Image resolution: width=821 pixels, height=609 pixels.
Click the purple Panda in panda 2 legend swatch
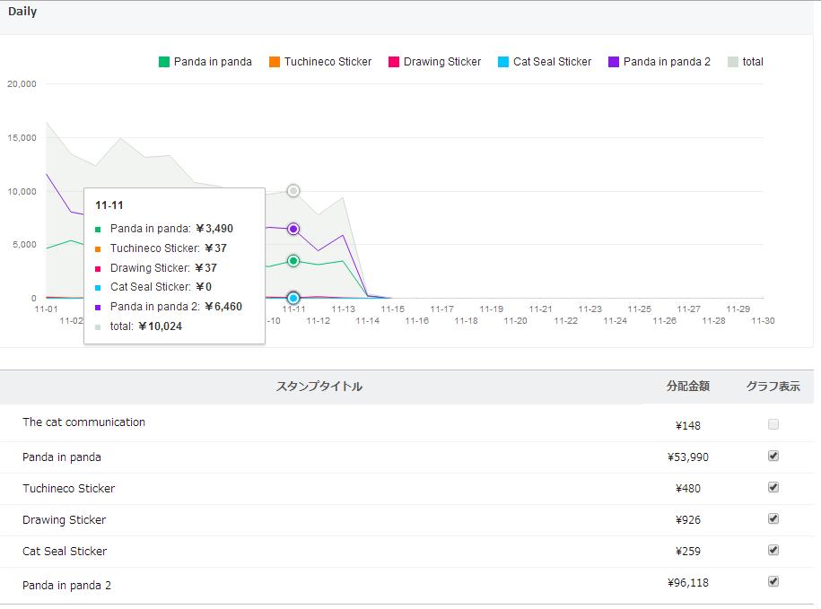pos(614,62)
